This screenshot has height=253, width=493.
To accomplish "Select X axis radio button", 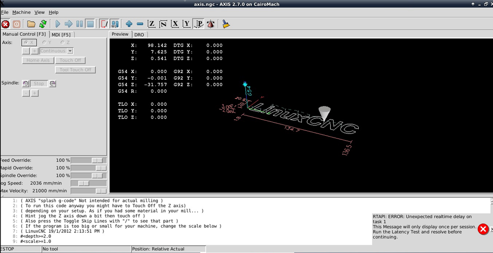I will (x=28, y=42).
